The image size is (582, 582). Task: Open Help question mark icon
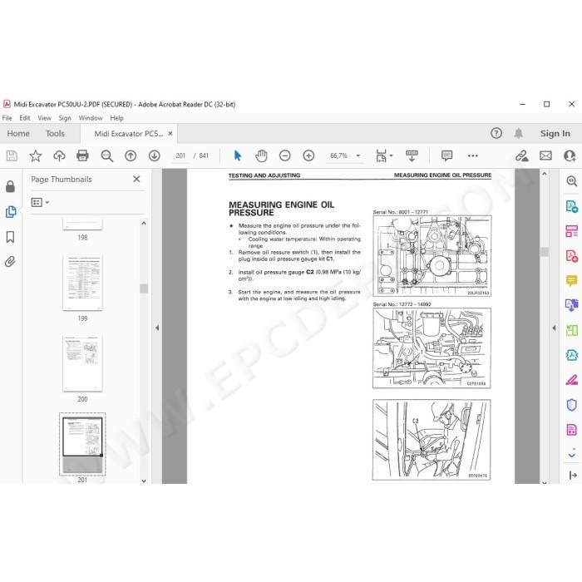coord(496,133)
